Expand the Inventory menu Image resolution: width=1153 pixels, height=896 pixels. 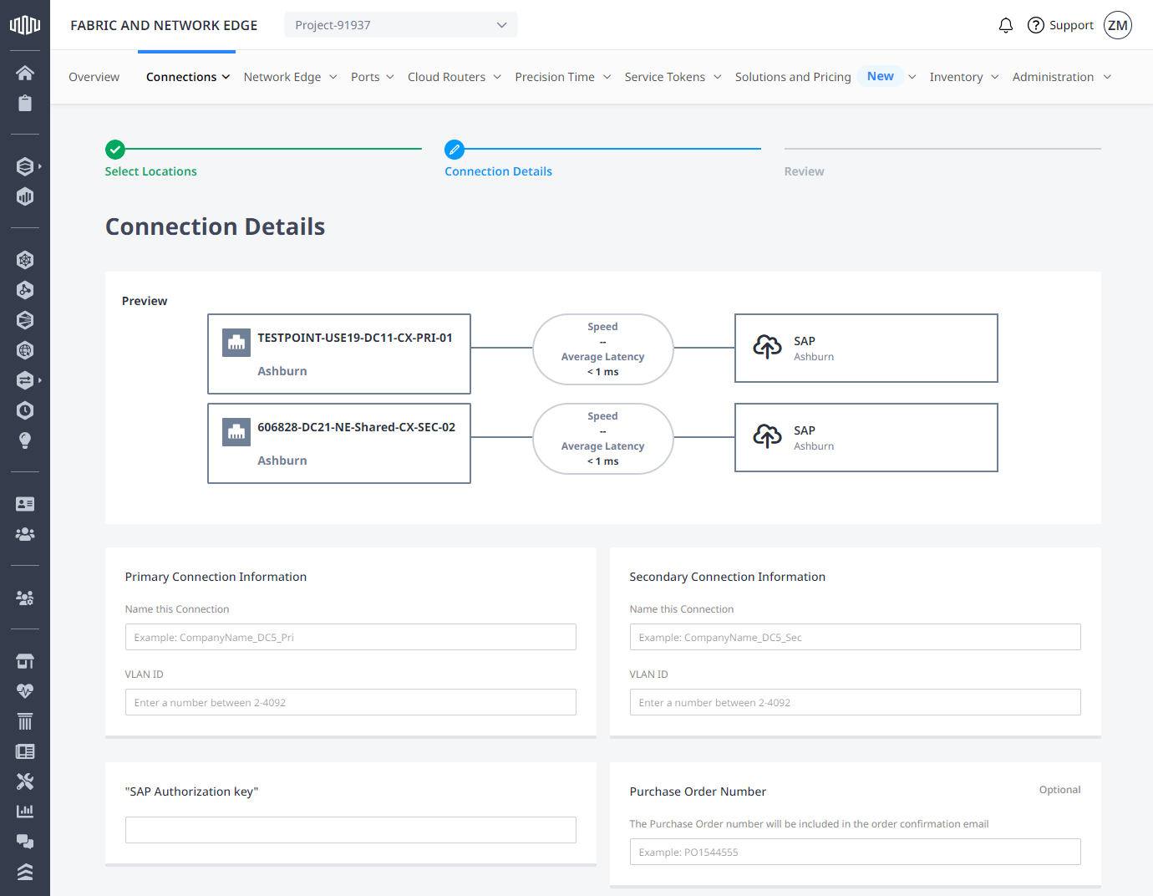(x=964, y=77)
